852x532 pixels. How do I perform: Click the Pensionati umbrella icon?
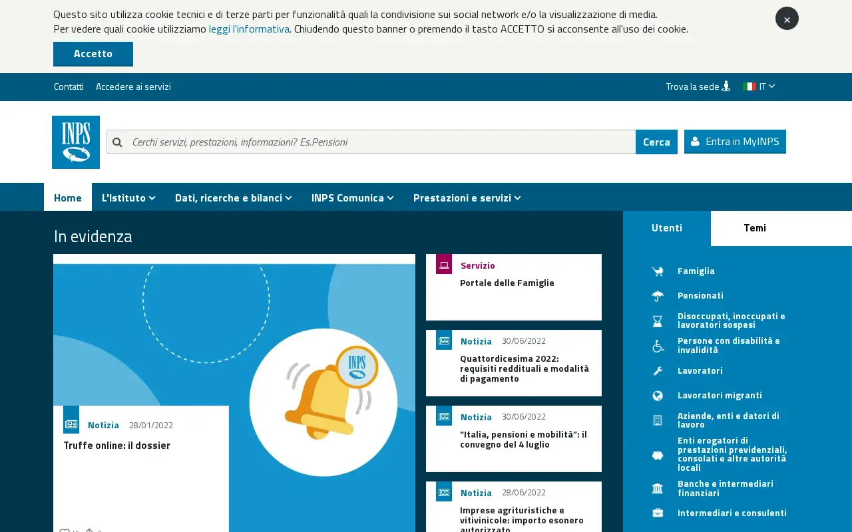pyautogui.click(x=658, y=295)
